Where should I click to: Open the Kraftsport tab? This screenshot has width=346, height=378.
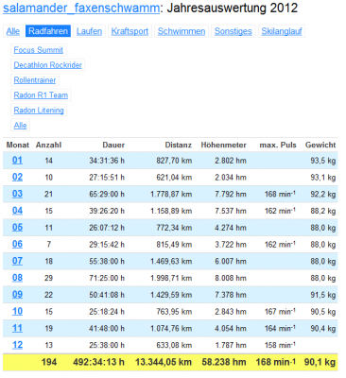point(130,31)
